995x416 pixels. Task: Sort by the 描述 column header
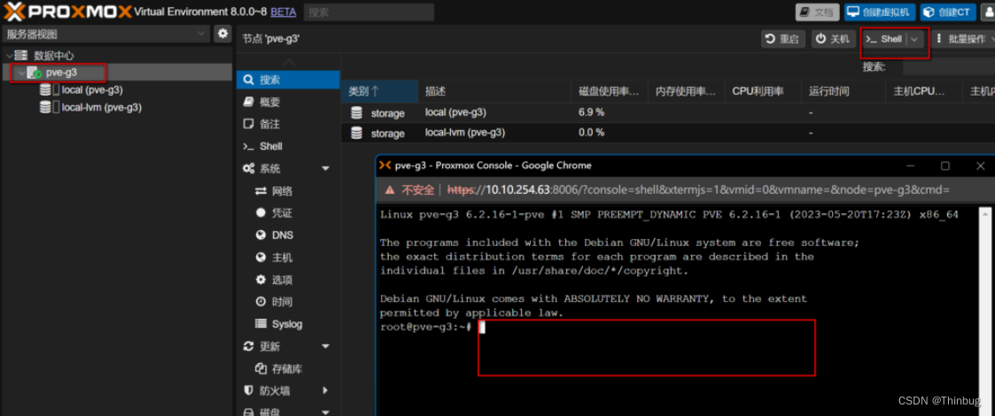point(494,91)
